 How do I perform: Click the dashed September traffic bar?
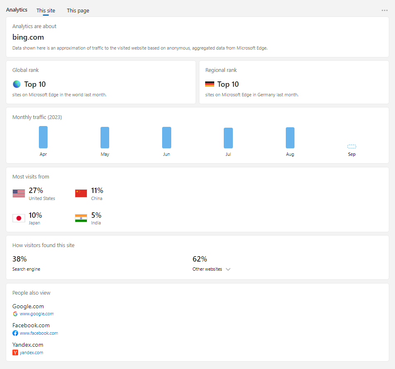(352, 147)
